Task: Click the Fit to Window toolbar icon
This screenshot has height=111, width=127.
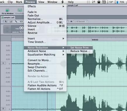Action: (8, 11)
